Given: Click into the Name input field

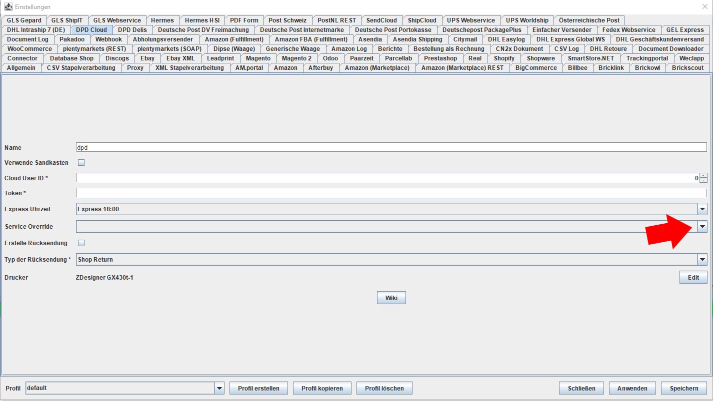Looking at the screenshot, I should tap(391, 148).
